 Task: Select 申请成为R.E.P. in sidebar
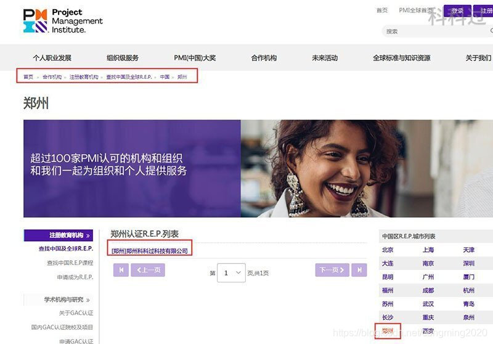pos(75,277)
